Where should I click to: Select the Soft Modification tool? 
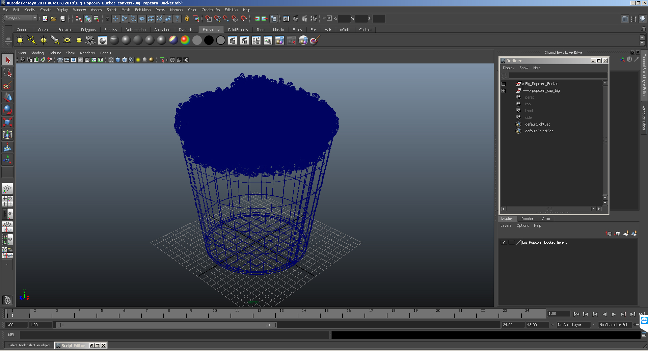pos(7,147)
